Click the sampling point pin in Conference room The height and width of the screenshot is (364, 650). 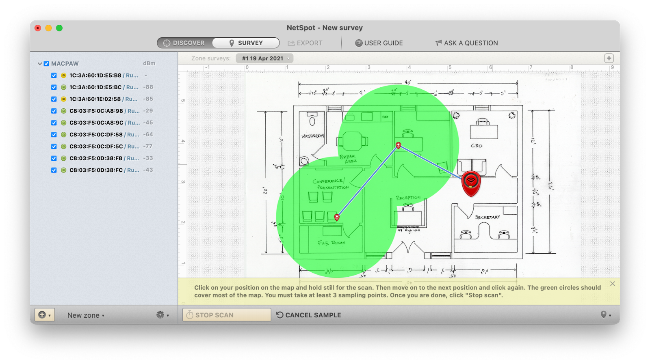click(x=337, y=218)
